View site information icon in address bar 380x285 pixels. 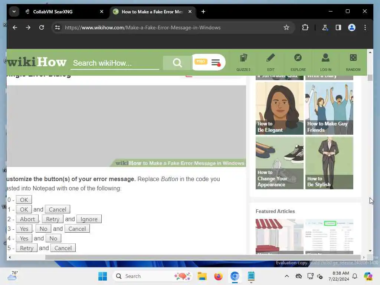click(x=58, y=27)
